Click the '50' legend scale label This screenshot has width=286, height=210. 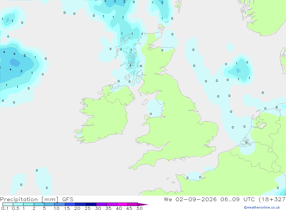140,208
